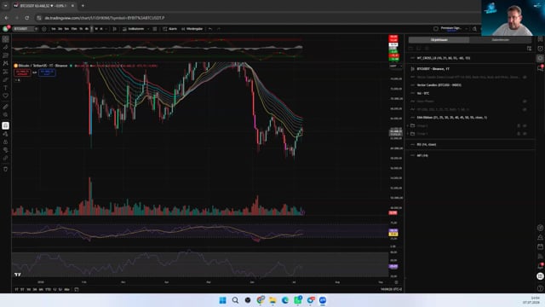Expand the second Gruppe folder
Viewport: 545px width, 307px height.
pos(408,134)
